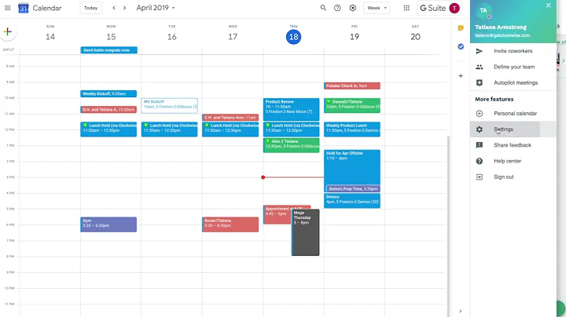Screen dimensions: 566x317
Task: Select Share feedback menu item
Action: 513,145
